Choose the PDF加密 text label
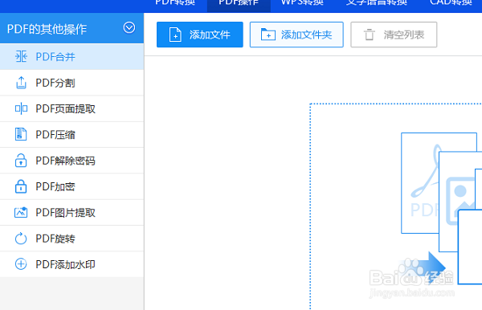The image size is (482, 310). click(55, 186)
